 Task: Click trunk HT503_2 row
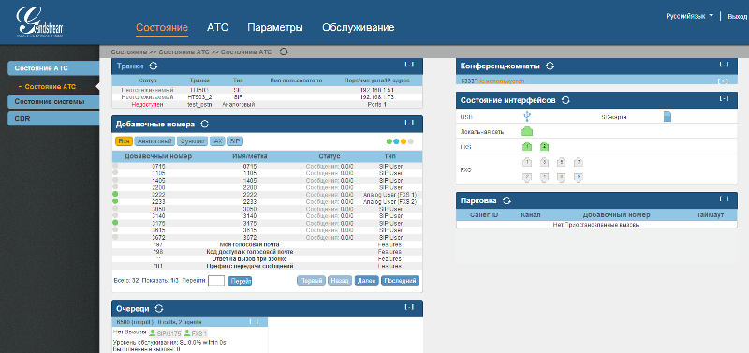(267, 97)
